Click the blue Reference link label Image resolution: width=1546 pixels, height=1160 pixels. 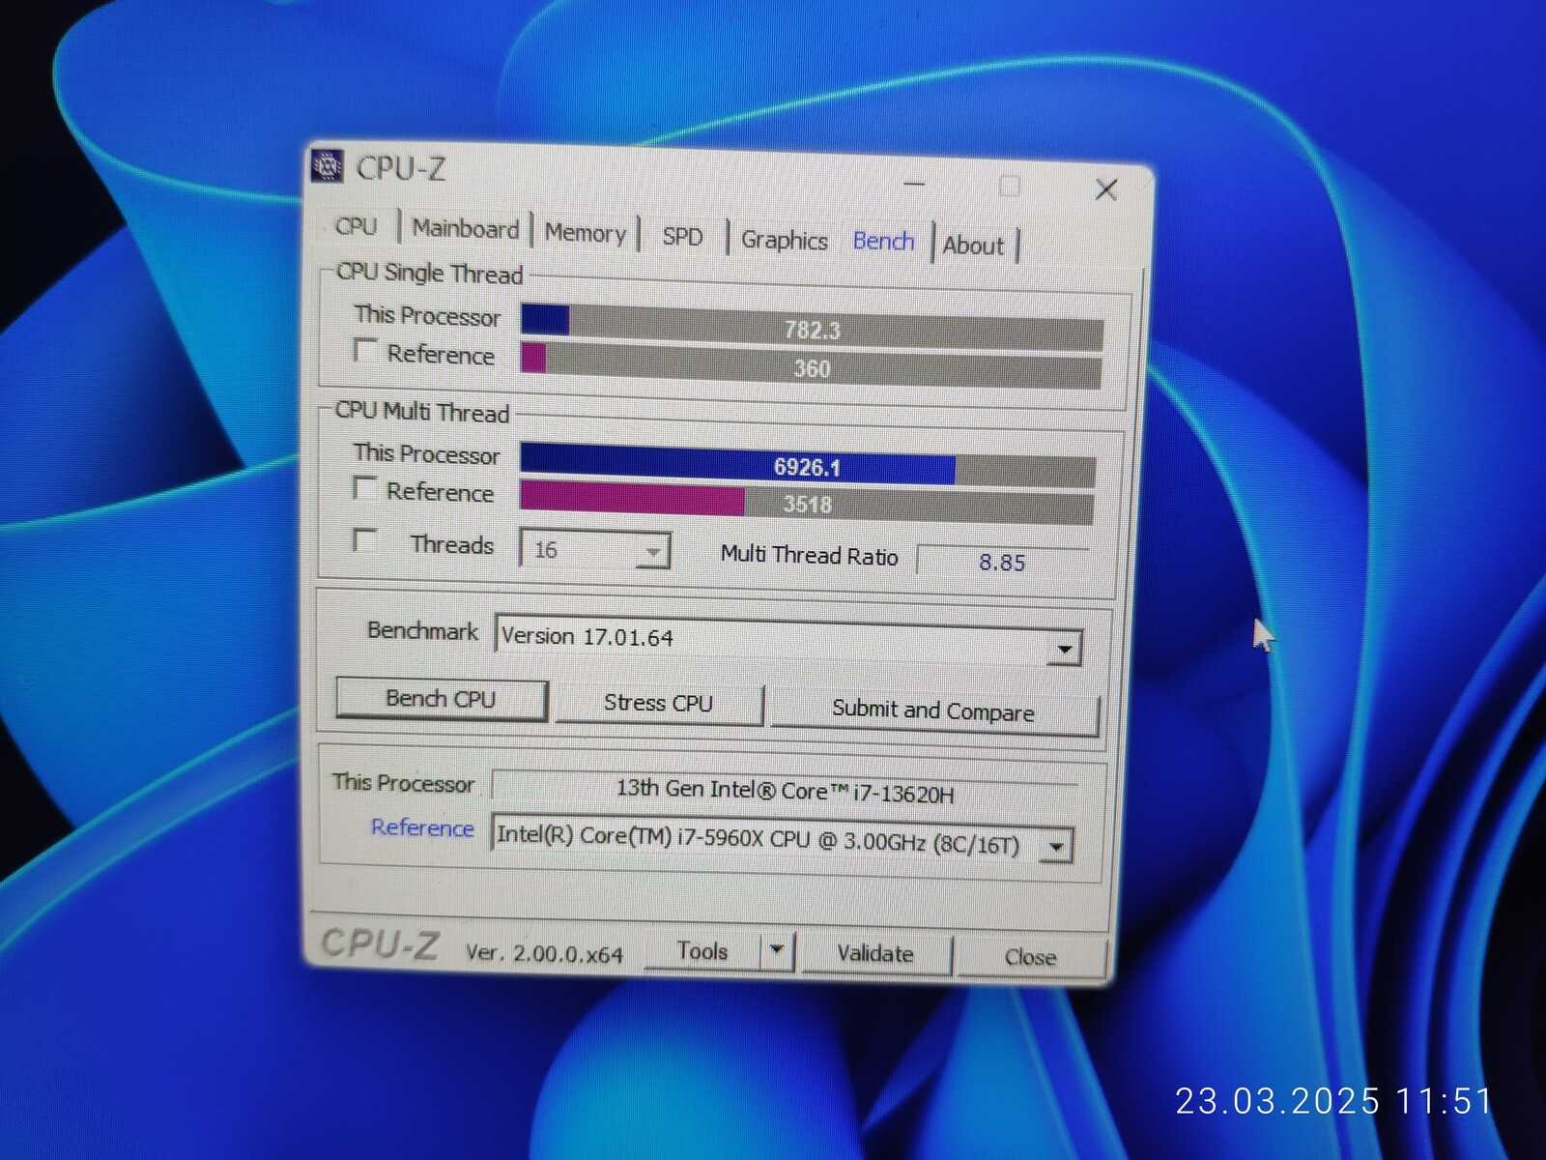(x=422, y=828)
